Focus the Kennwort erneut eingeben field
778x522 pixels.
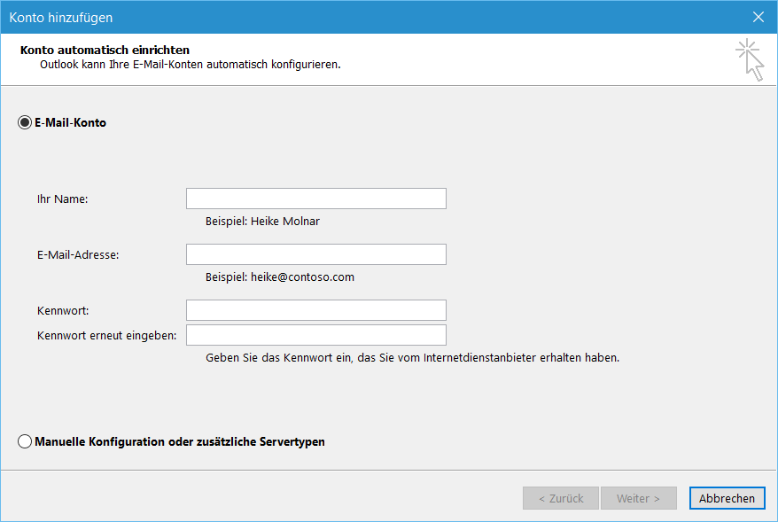coord(316,335)
